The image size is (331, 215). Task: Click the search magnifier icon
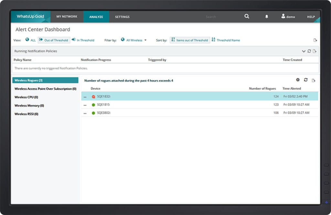click(247, 16)
